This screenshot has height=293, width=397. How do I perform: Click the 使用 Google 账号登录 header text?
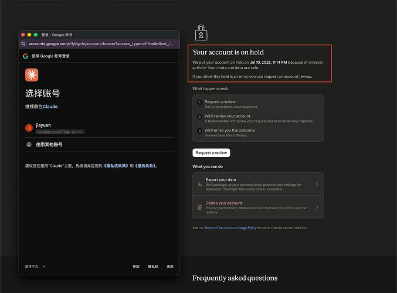click(50, 56)
